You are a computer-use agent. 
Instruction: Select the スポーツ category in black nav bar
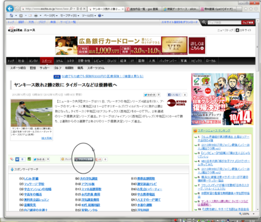[x=47, y=61]
